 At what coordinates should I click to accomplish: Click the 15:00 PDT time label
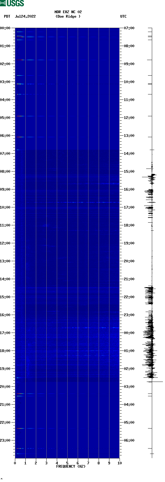click(5, 297)
